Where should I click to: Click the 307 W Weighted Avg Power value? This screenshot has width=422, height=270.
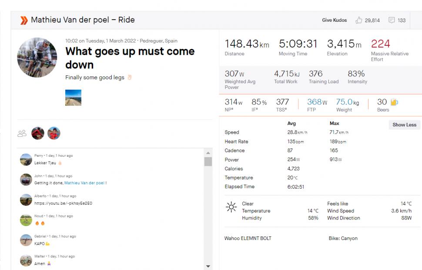pyautogui.click(x=234, y=74)
